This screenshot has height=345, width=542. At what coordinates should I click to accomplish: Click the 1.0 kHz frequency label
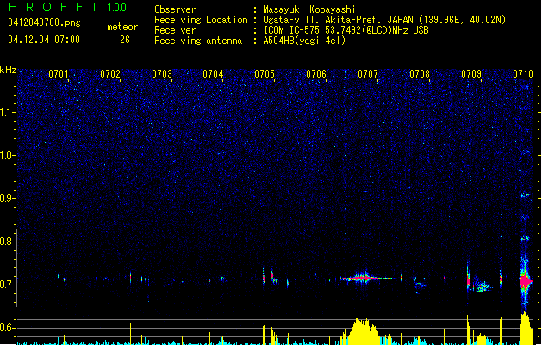(x=7, y=155)
